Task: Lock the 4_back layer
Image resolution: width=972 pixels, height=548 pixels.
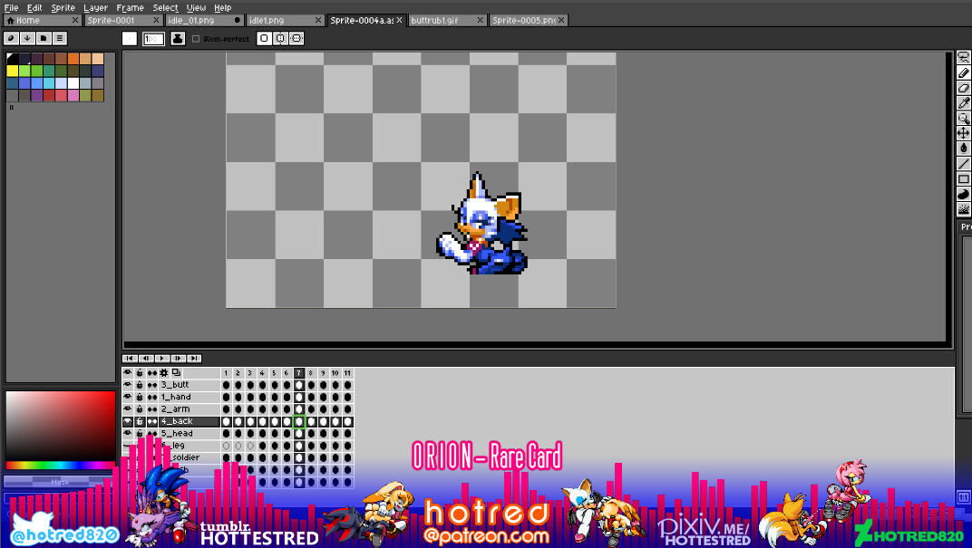Action: click(140, 421)
